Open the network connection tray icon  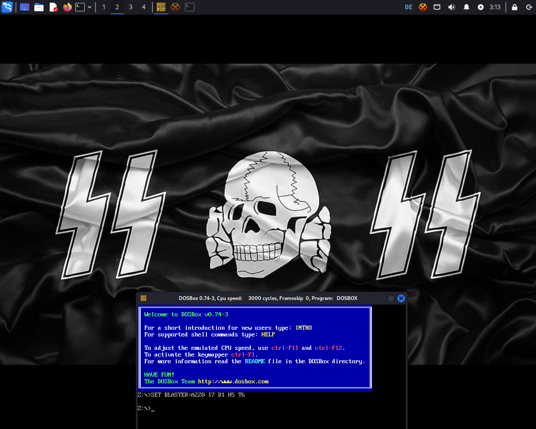(437, 7)
